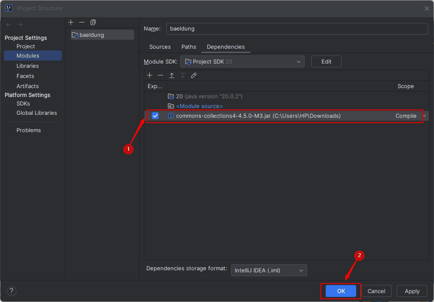Select the JDK 20 dependency row
The width and height of the screenshot is (434, 302).
pyautogui.click(x=286, y=97)
